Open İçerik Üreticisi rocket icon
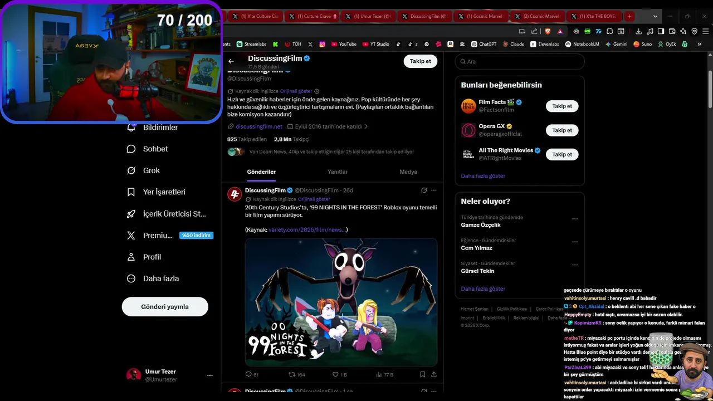 (x=131, y=214)
